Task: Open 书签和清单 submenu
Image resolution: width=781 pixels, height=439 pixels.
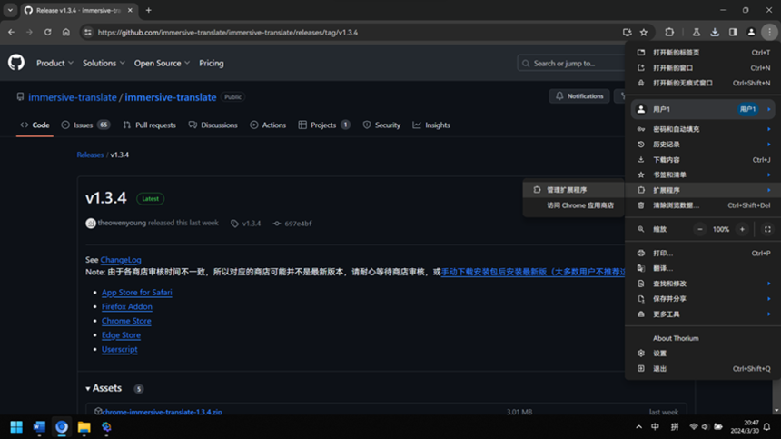Action: coord(702,175)
